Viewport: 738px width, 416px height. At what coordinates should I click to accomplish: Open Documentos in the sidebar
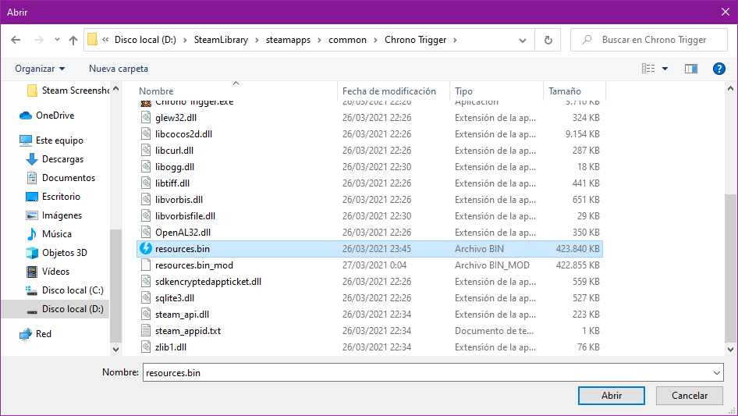point(61,178)
